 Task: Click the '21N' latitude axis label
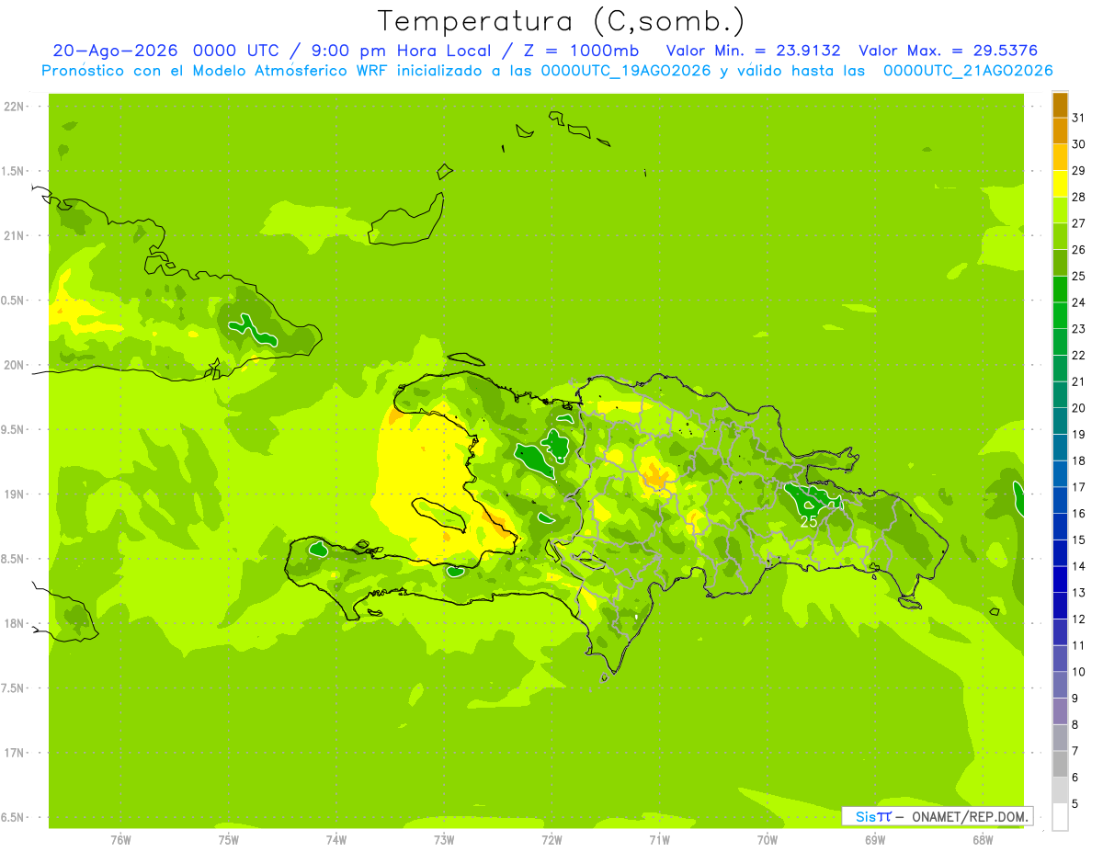coord(14,235)
